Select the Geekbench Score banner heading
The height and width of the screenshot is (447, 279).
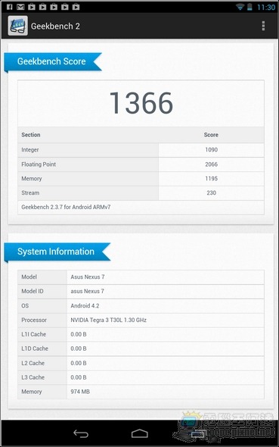point(51,61)
